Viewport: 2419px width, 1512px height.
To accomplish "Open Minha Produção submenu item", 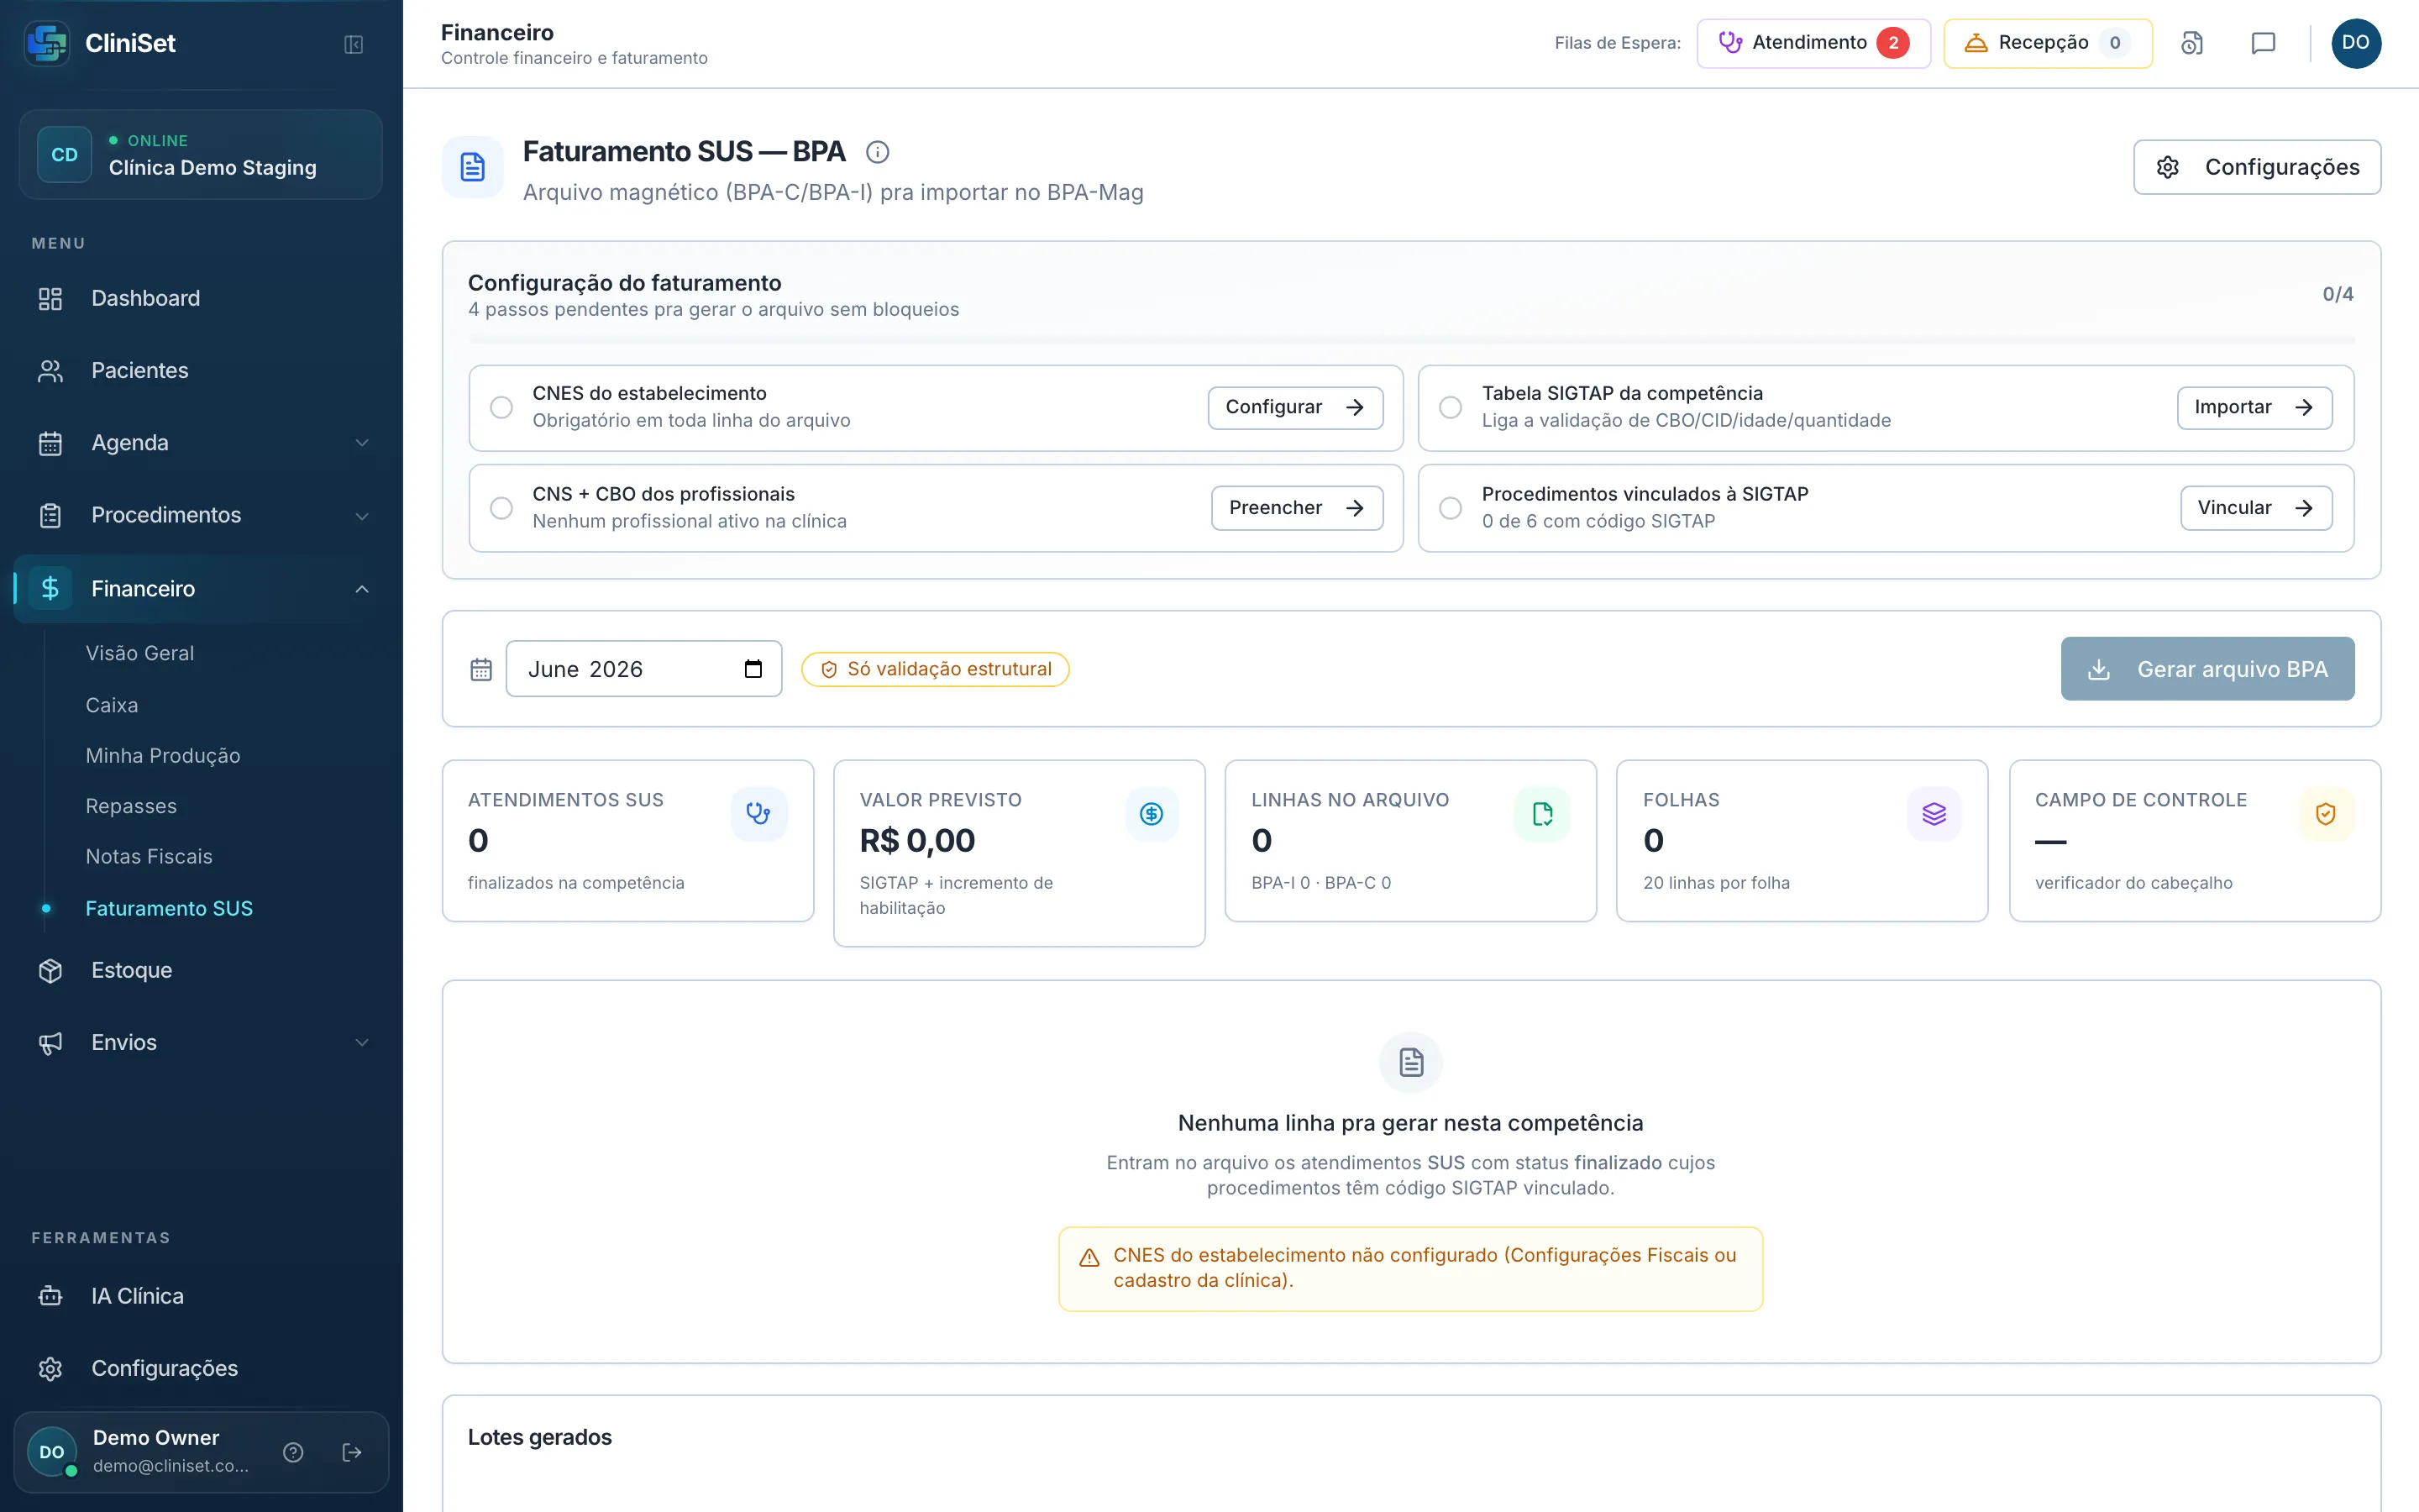I will (x=163, y=755).
